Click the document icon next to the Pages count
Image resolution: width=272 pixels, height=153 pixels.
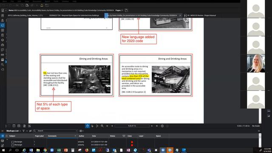(x=127, y=10)
